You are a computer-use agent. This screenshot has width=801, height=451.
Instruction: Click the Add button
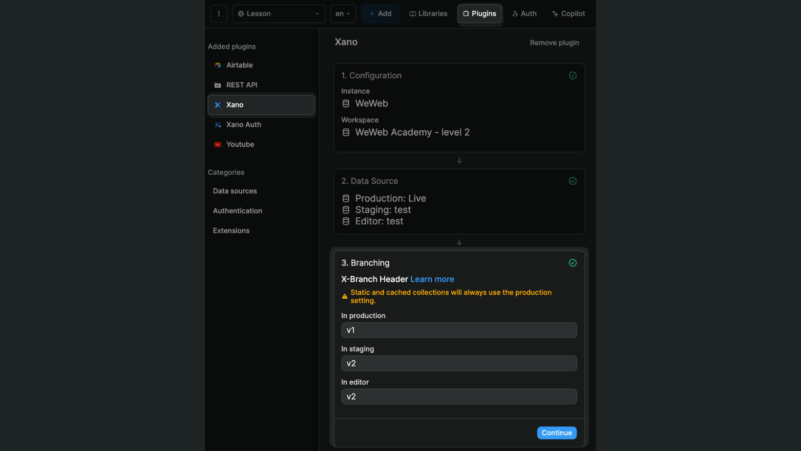(x=380, y=13)
